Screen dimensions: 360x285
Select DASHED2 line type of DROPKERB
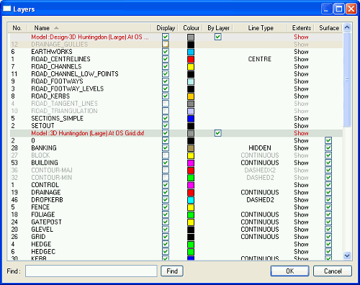tap(260, 200)
